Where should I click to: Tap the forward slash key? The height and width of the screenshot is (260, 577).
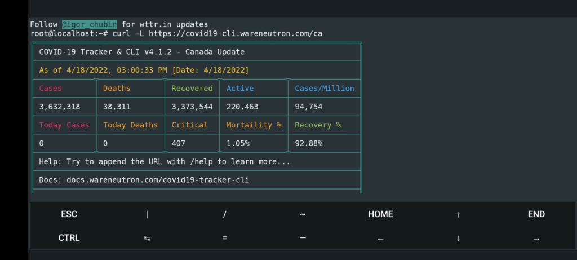[224, 214]
